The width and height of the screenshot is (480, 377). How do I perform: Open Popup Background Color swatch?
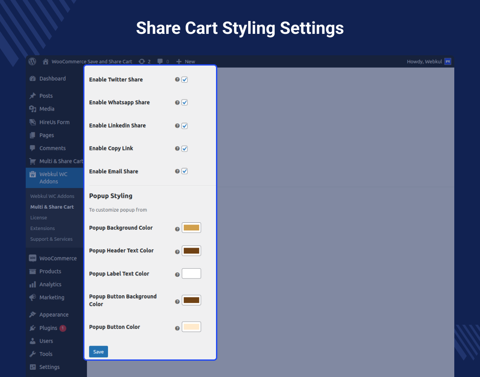191,227
